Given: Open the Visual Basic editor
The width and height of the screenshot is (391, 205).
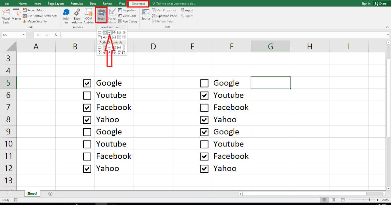Looking at the screenshot, I should click(6, 16).
